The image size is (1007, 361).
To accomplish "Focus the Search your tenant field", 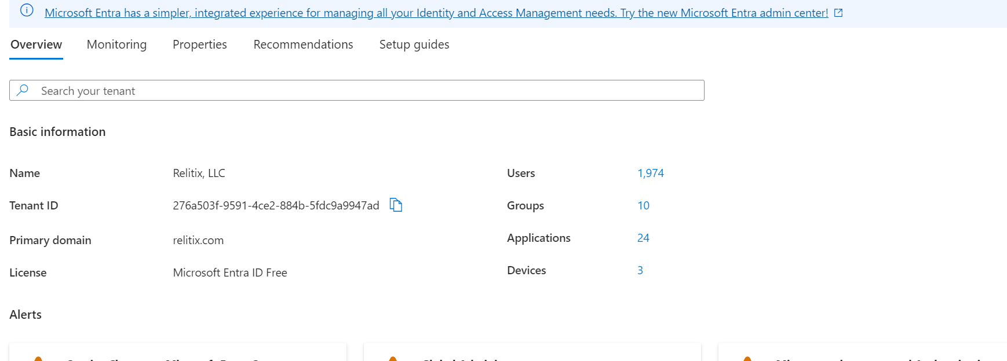I will (357, 90).
